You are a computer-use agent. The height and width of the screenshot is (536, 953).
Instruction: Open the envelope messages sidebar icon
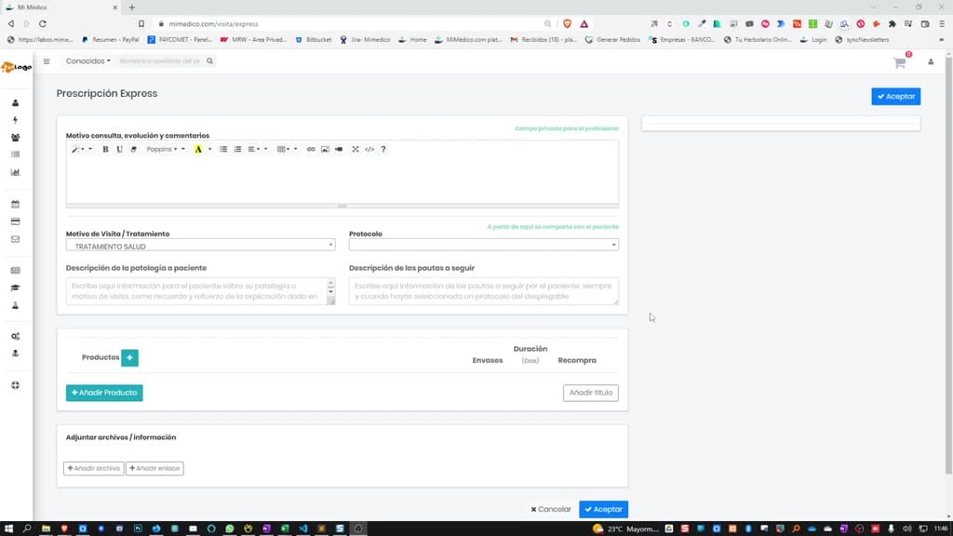click(15, 239)
